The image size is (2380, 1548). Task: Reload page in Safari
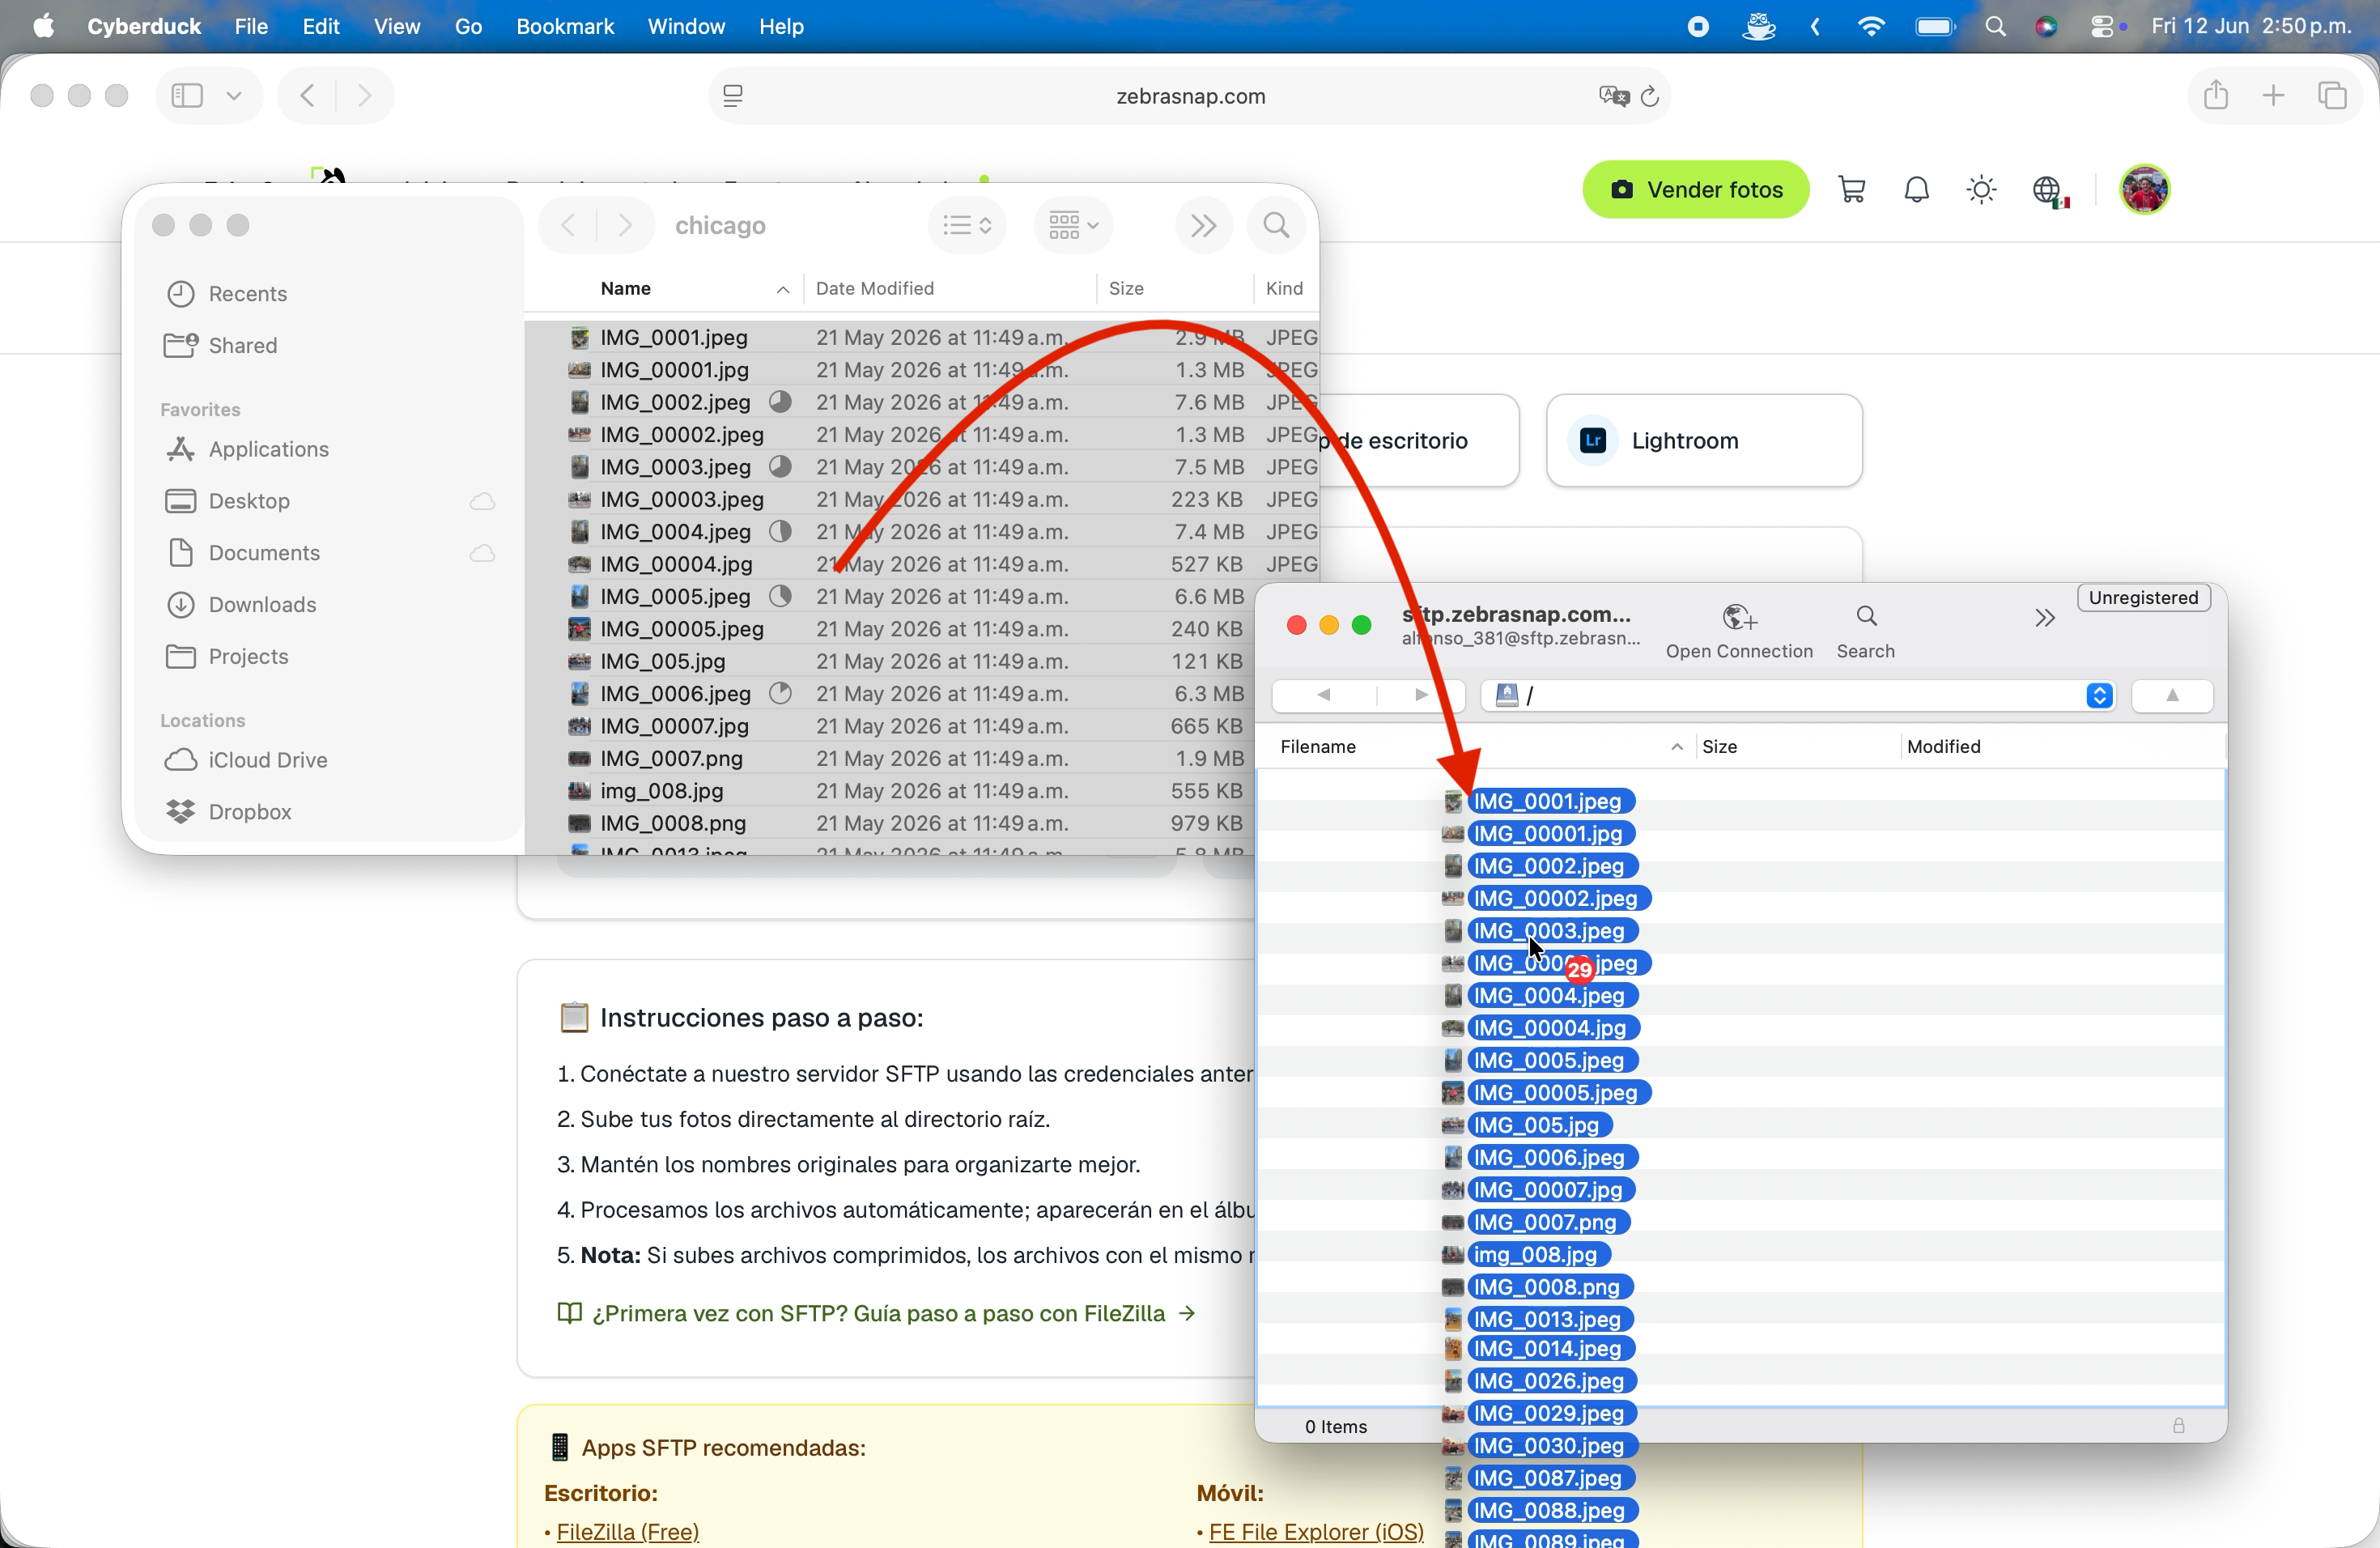point(1650,96)
